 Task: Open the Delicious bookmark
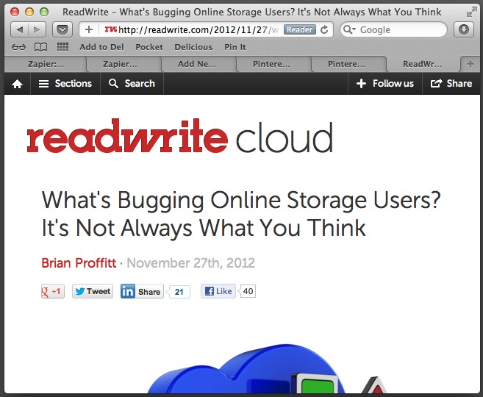193,47
